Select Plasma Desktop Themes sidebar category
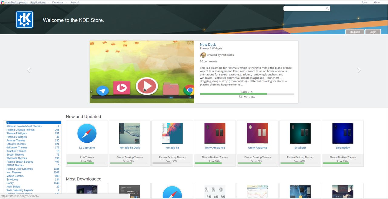 pyautogui.click(x=21, y=130)
